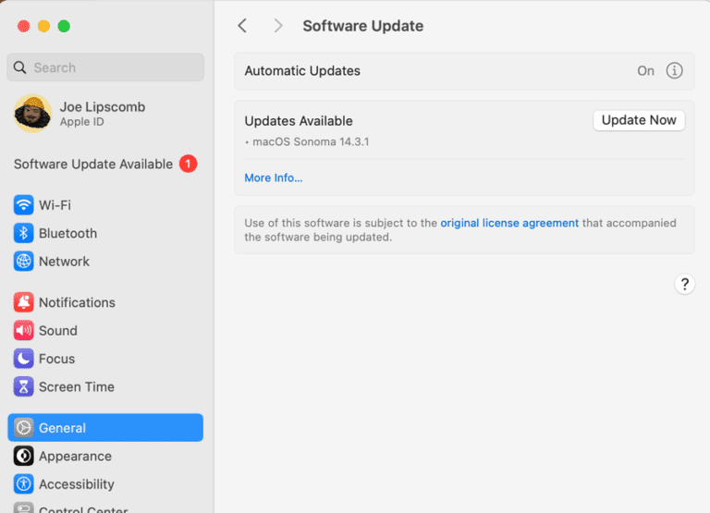Viewport: 710px width, 513px height.
Task: Select Bluetooth label in sidebar
Action: pyautogui.click(x=67, y=233)
